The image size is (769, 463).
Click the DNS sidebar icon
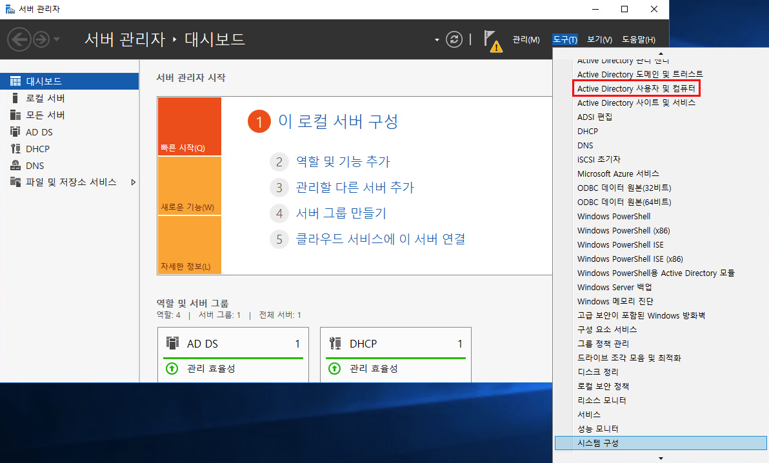pyautogui.click(x=15, y=165)
